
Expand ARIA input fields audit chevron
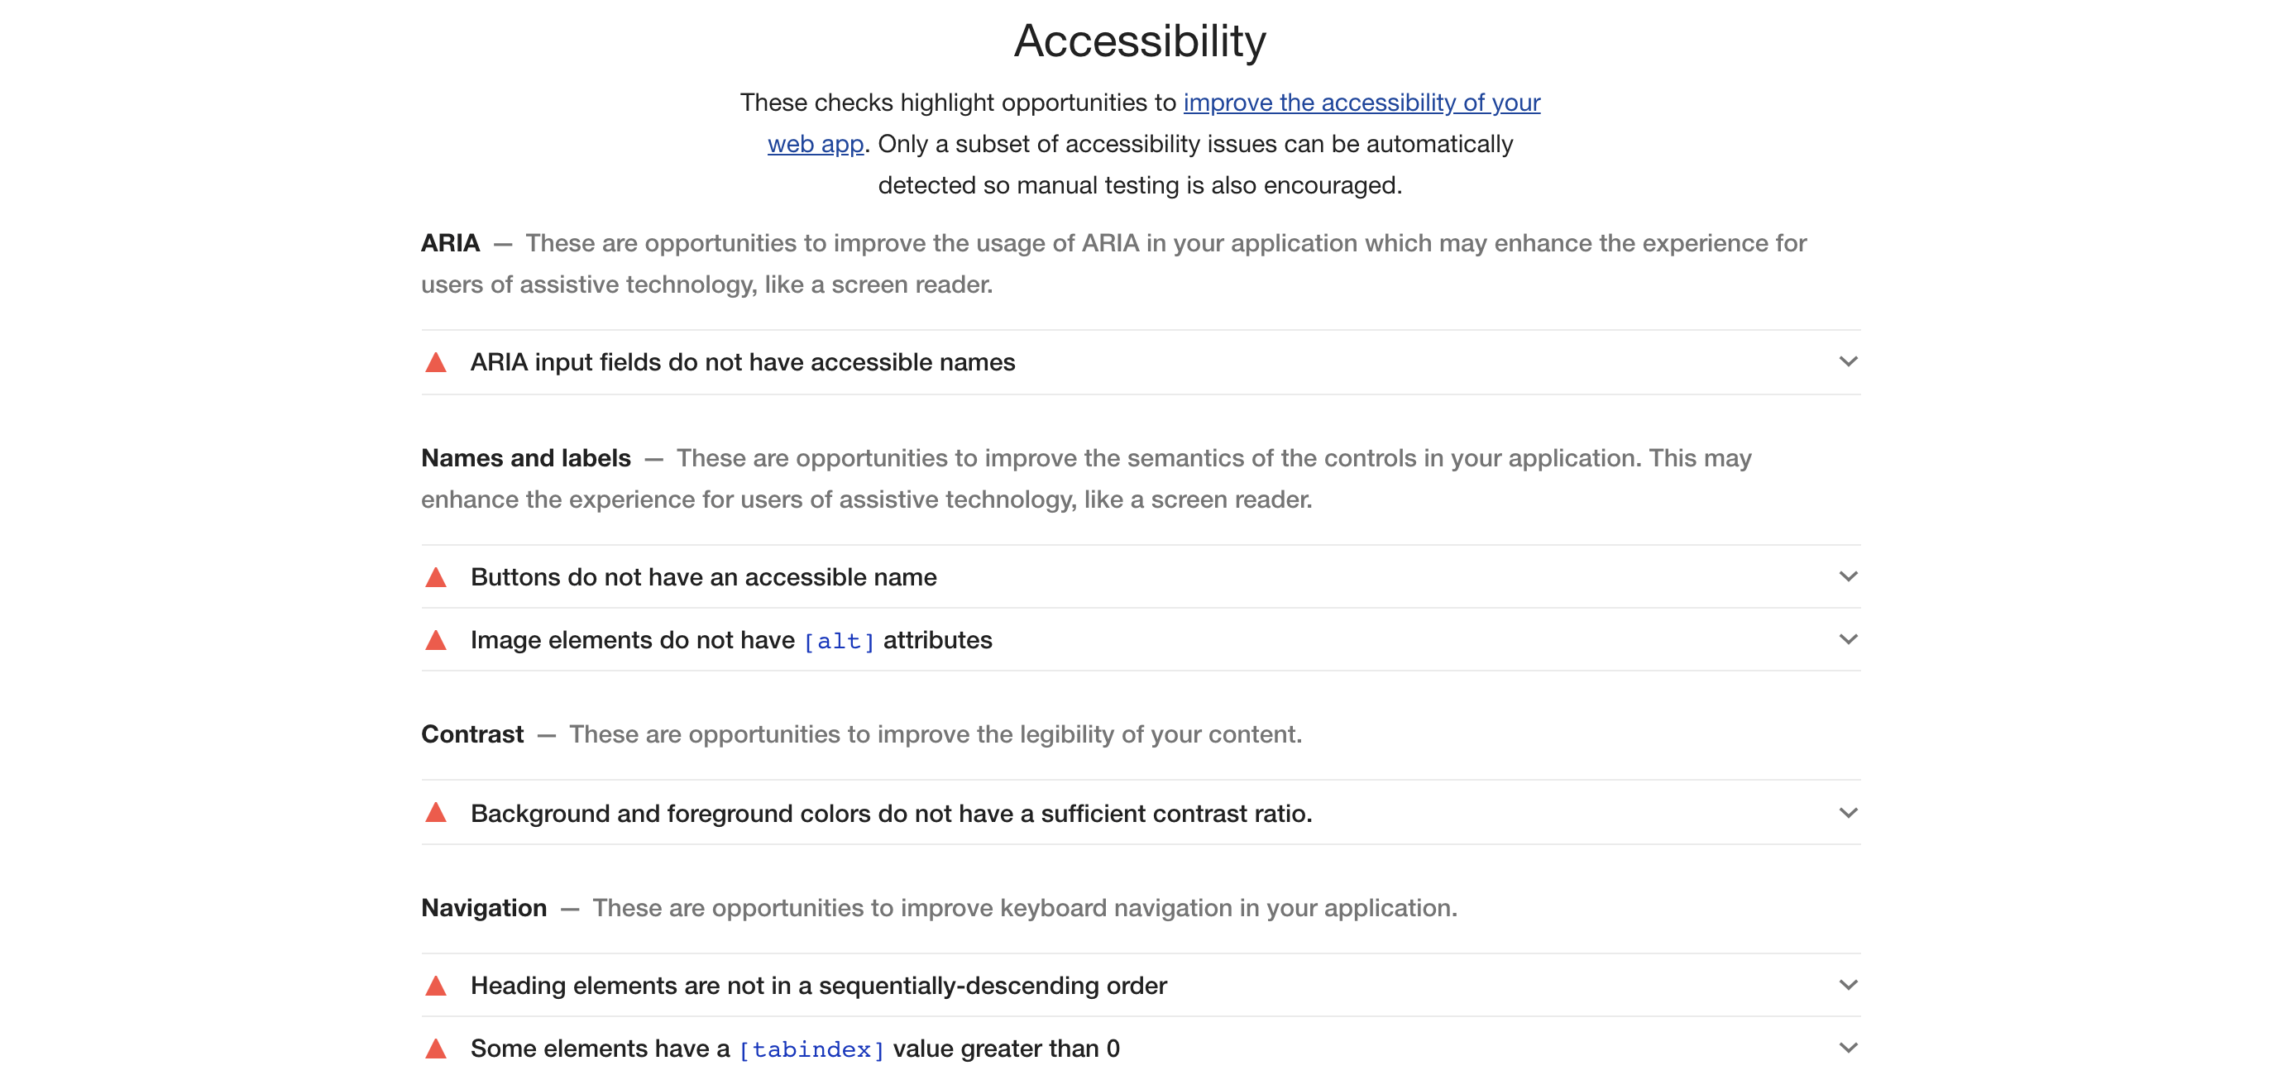coord(1847,361)
